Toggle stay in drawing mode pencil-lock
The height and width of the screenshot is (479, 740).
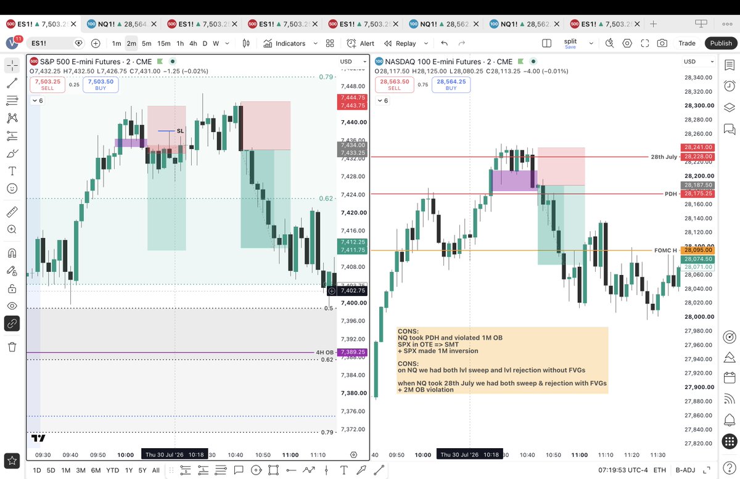tap(12, 270)
